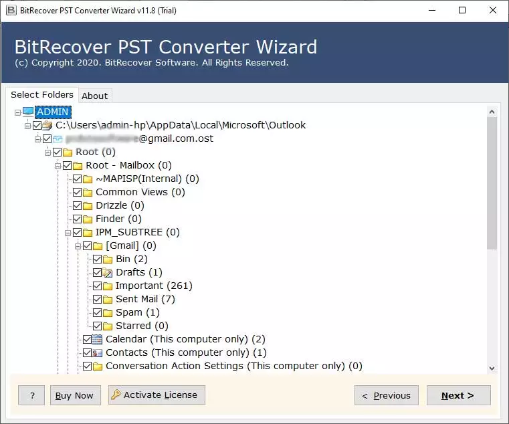Uncheck the Starred (0) checkbox
This screenshot has width=509, height=424.
(x=98, y=326)
